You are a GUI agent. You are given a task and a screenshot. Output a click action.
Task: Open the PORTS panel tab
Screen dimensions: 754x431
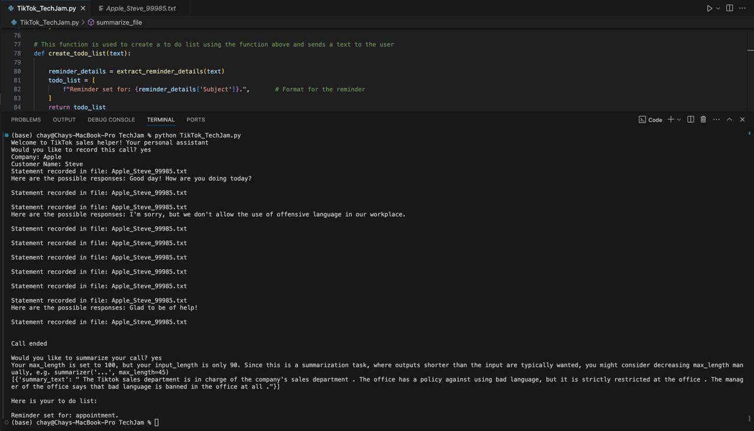196,120
